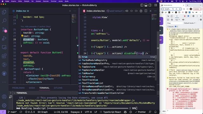Show additional activity bar views ellipsis
Viewport: 203px width, 114px height.
point(4,82)
